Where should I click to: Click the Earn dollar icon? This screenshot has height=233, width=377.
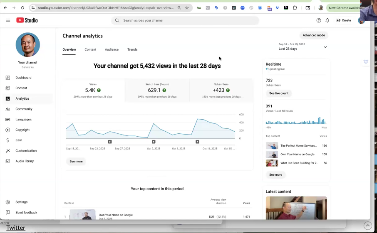pyautogui.click(x=7, y=140)
